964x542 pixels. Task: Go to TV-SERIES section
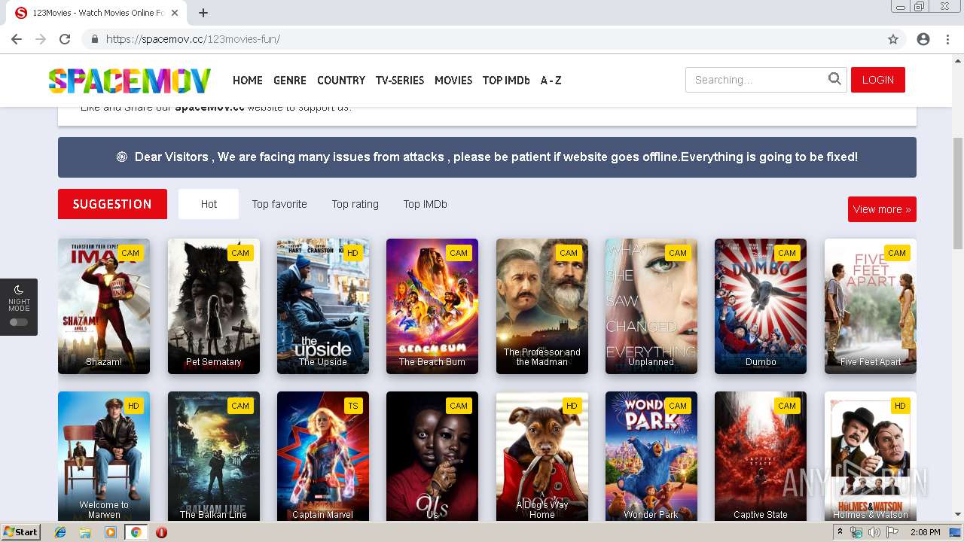(x=400, y=81)
